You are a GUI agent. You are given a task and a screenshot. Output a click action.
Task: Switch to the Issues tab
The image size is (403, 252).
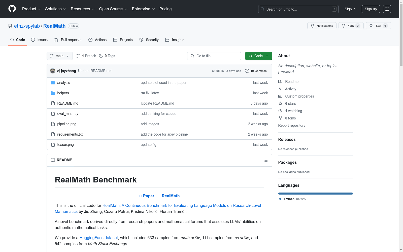[x=39, y=40]
